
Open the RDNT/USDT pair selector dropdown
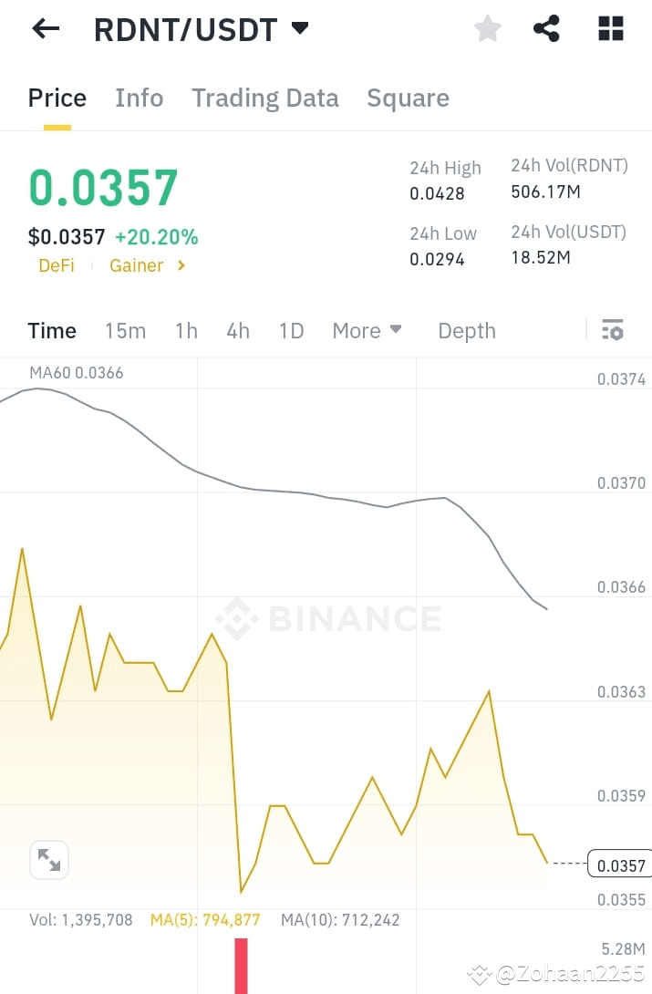[x=300, y=28]
